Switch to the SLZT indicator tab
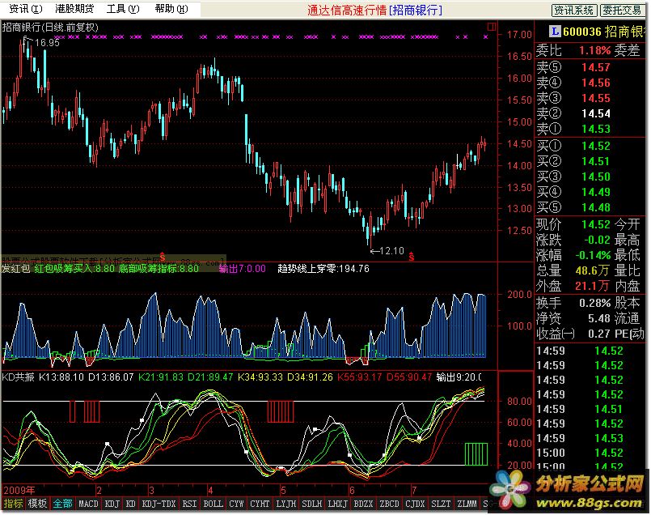 441,504
